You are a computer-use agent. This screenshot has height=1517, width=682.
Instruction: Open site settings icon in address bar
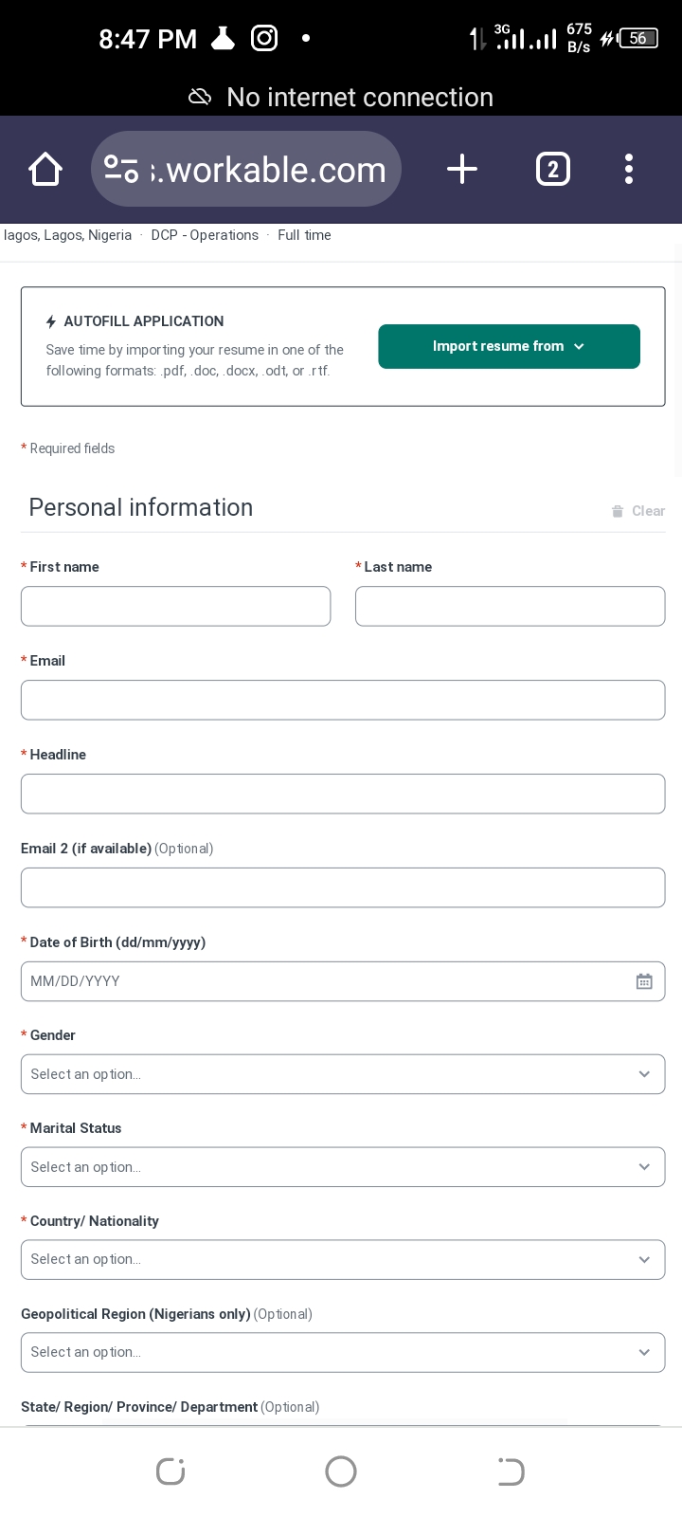pos(121,169)
